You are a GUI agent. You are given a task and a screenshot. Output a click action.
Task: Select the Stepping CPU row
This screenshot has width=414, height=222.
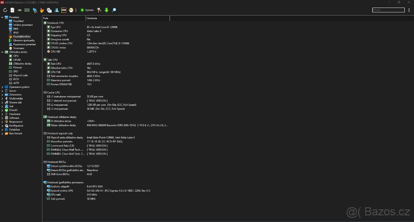pyautogui.click(x=59, y=35)
